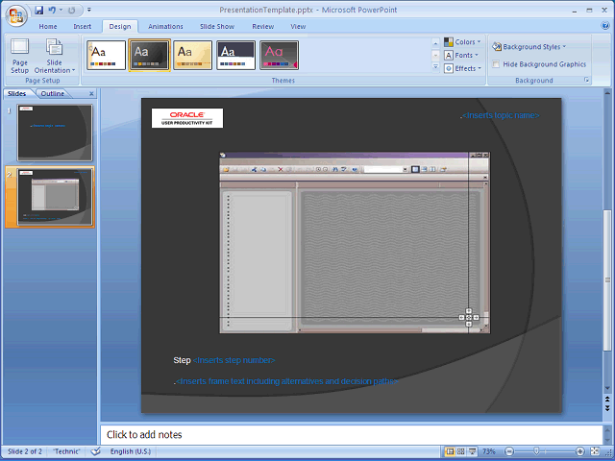Open the theme Colors dropdown
Screen dimensions: 615x461
[x=462, y=41]
